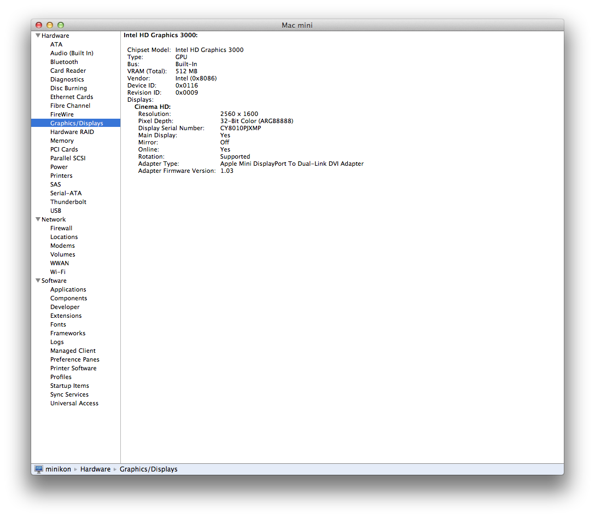Open Diagnostics in the hardware list
The width and height of the screenshot is (595, 518).
(x=67, y=79)
